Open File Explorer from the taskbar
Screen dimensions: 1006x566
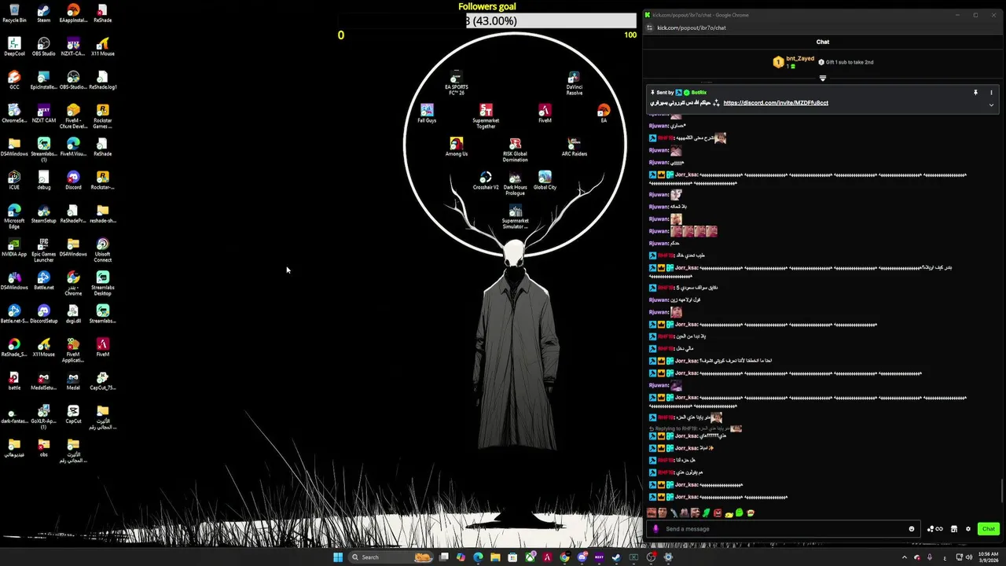point(495,557)
